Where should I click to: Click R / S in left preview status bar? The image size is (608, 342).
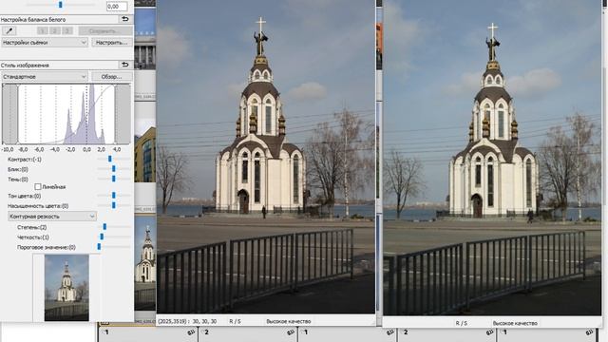pos(235,321)
